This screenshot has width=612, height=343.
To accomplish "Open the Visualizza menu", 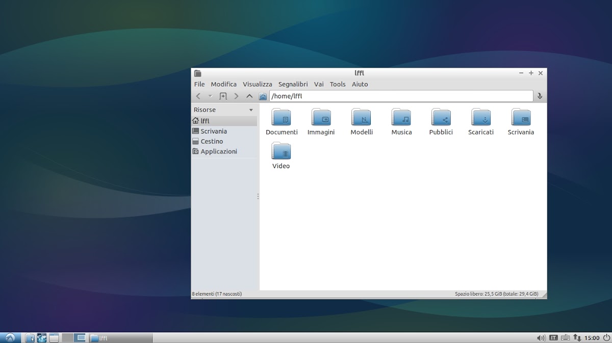I will 258,85.
